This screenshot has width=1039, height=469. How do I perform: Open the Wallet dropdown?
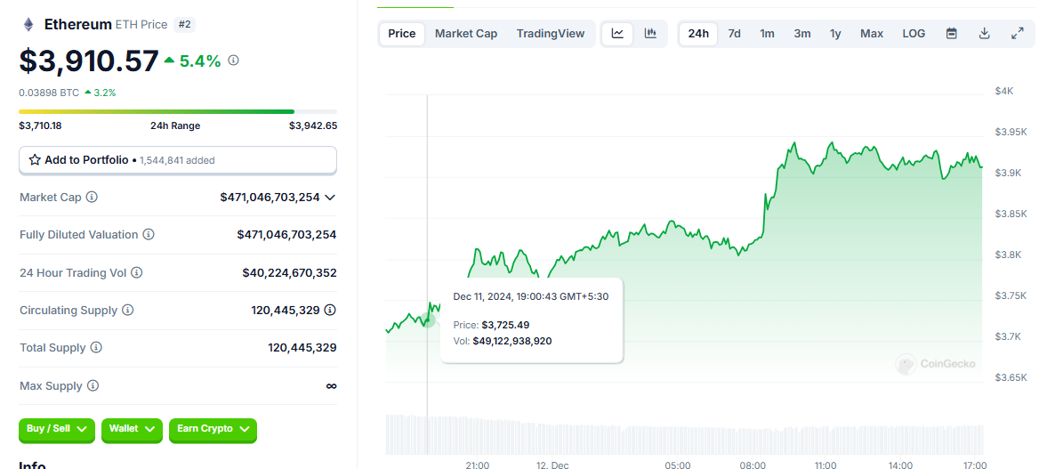coord(132,430)
